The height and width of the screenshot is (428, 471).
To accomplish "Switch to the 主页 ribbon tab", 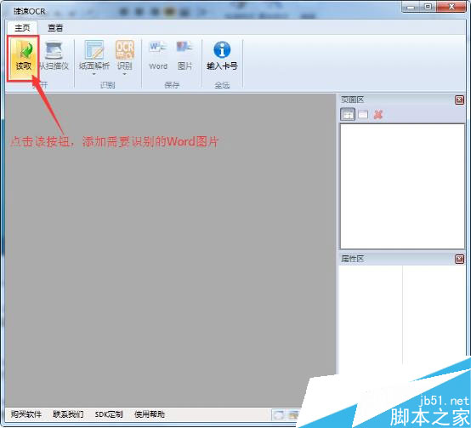I will tap(22, 28).
